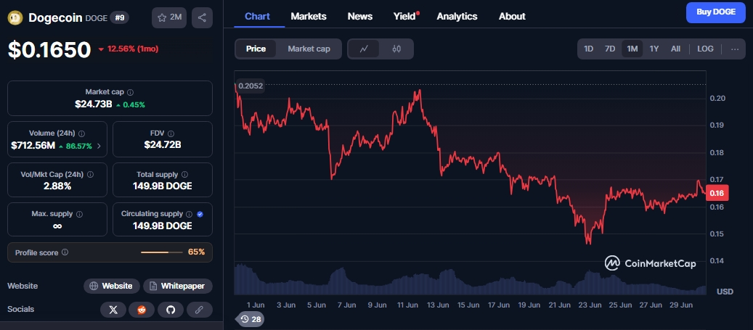Click the Dogecoin coin logo
753x330 pixels.
15,17
